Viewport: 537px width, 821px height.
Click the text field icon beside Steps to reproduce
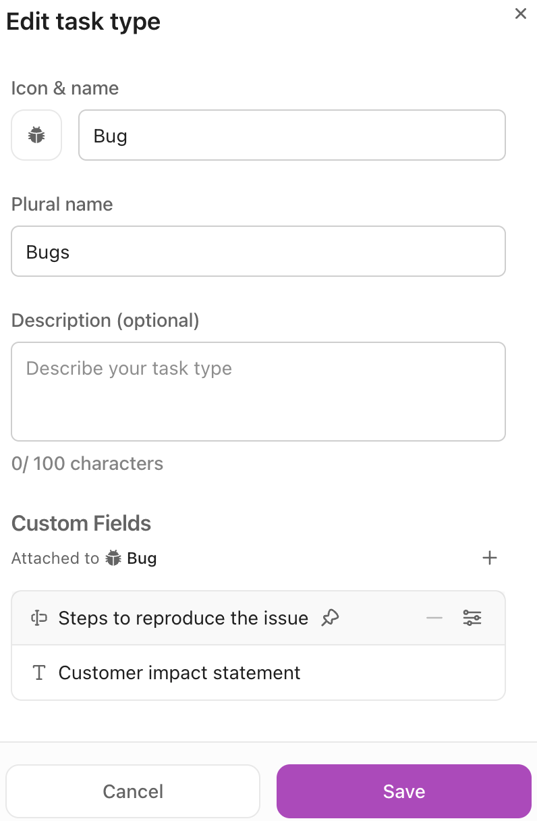(39, 617)
